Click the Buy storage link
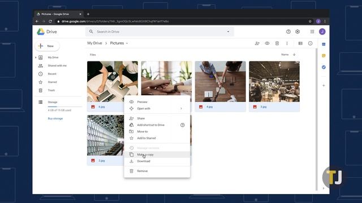Viewport: 362px width, 203px height. pyautogui.click(x=55, y=118)
